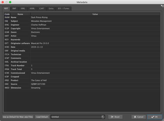
Task: Click the IGNR code cell
Action: (7, 32)
